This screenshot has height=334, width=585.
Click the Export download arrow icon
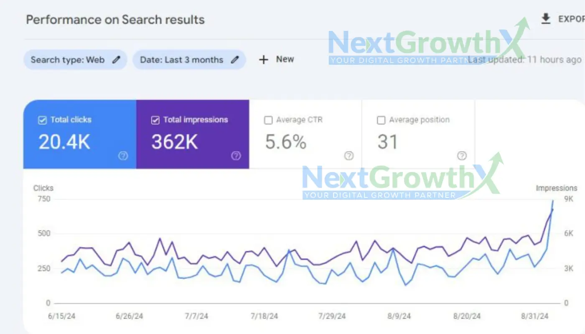[x=546, y=19]
